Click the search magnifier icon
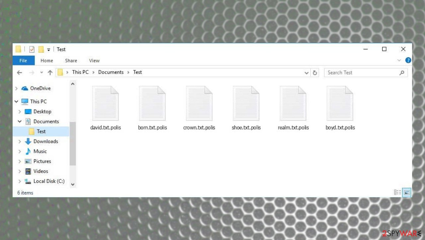Image resolution: width=425 pixels, height=240 pixels. (x=402, y=73)
